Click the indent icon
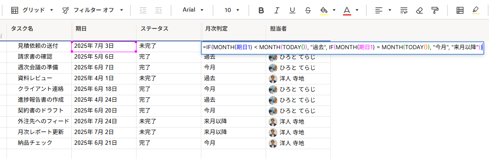This screenshot has height=159, width=489. click(159, 10)
